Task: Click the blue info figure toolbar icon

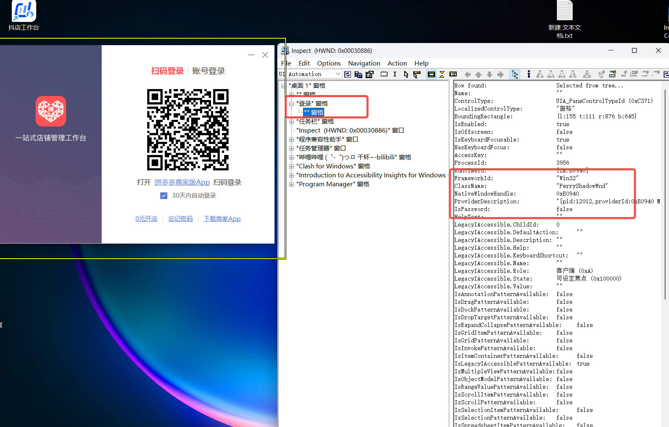Action: tap(529, 74)
